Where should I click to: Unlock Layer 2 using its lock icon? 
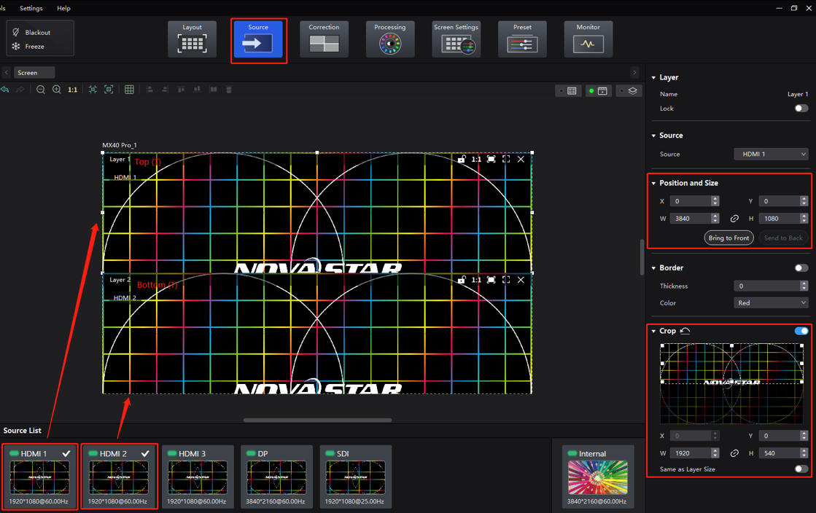coord(462,280)
